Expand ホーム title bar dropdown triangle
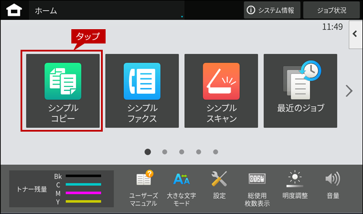 tap(182, 17)
